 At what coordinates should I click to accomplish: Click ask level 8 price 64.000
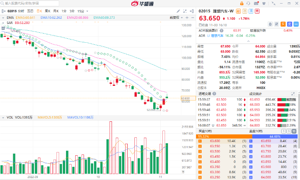point(266,177)
